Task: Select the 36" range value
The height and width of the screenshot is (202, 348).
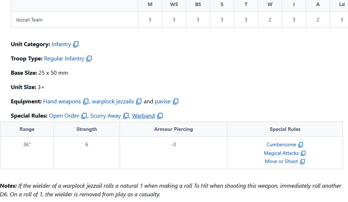Action: tap(27, 144)
